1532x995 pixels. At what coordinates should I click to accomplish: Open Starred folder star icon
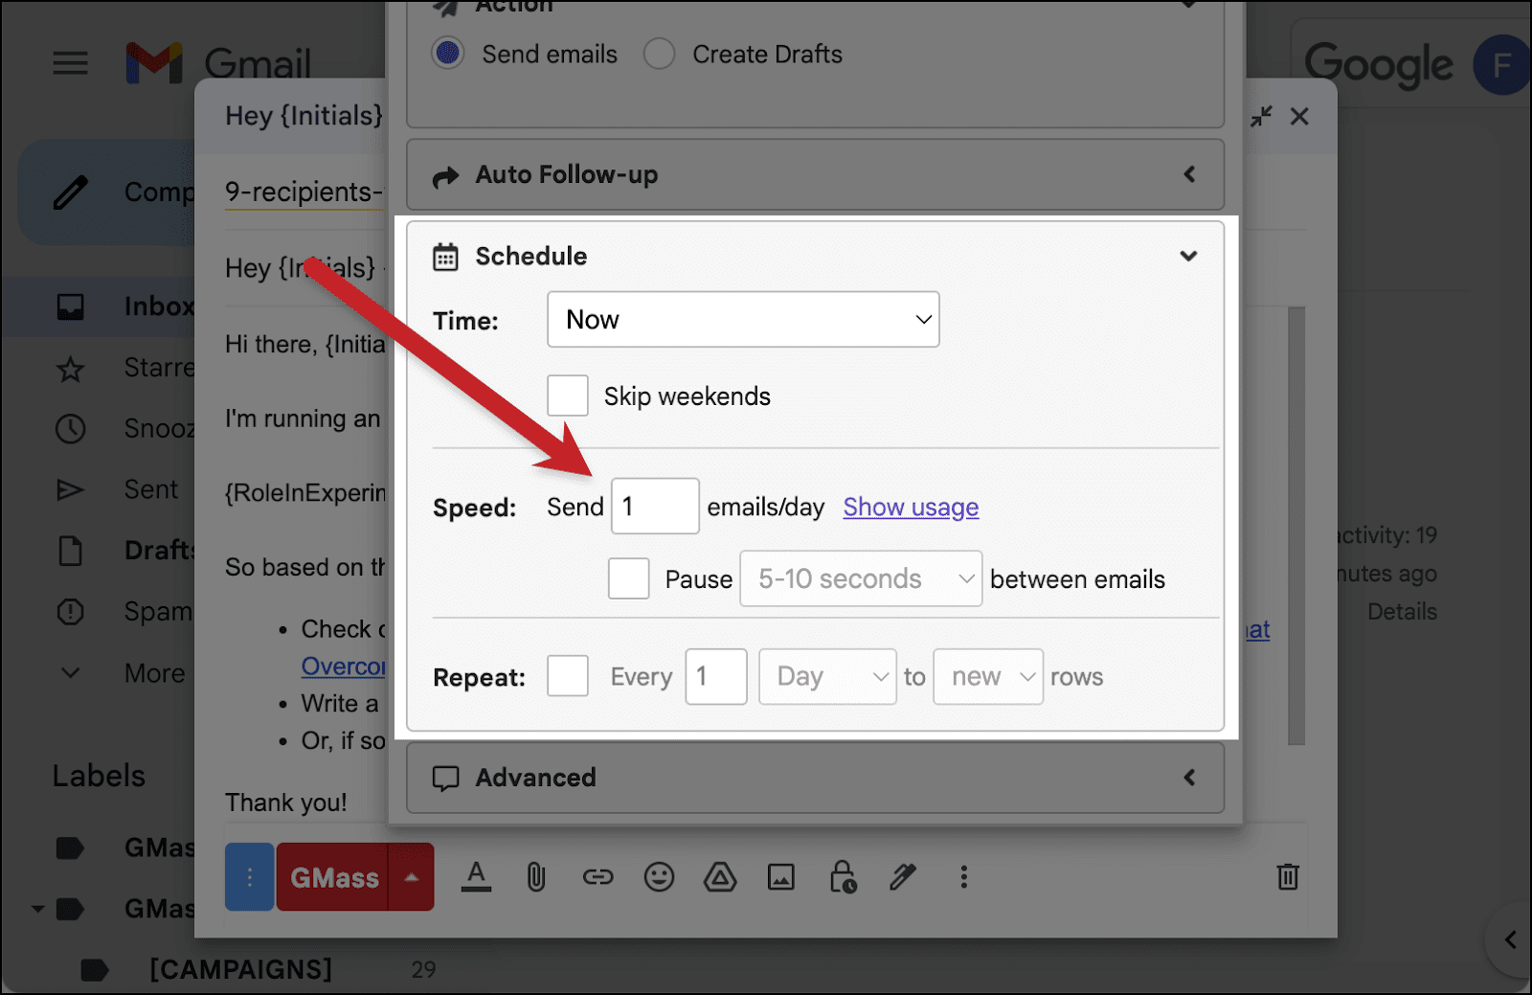pos(70,368)
